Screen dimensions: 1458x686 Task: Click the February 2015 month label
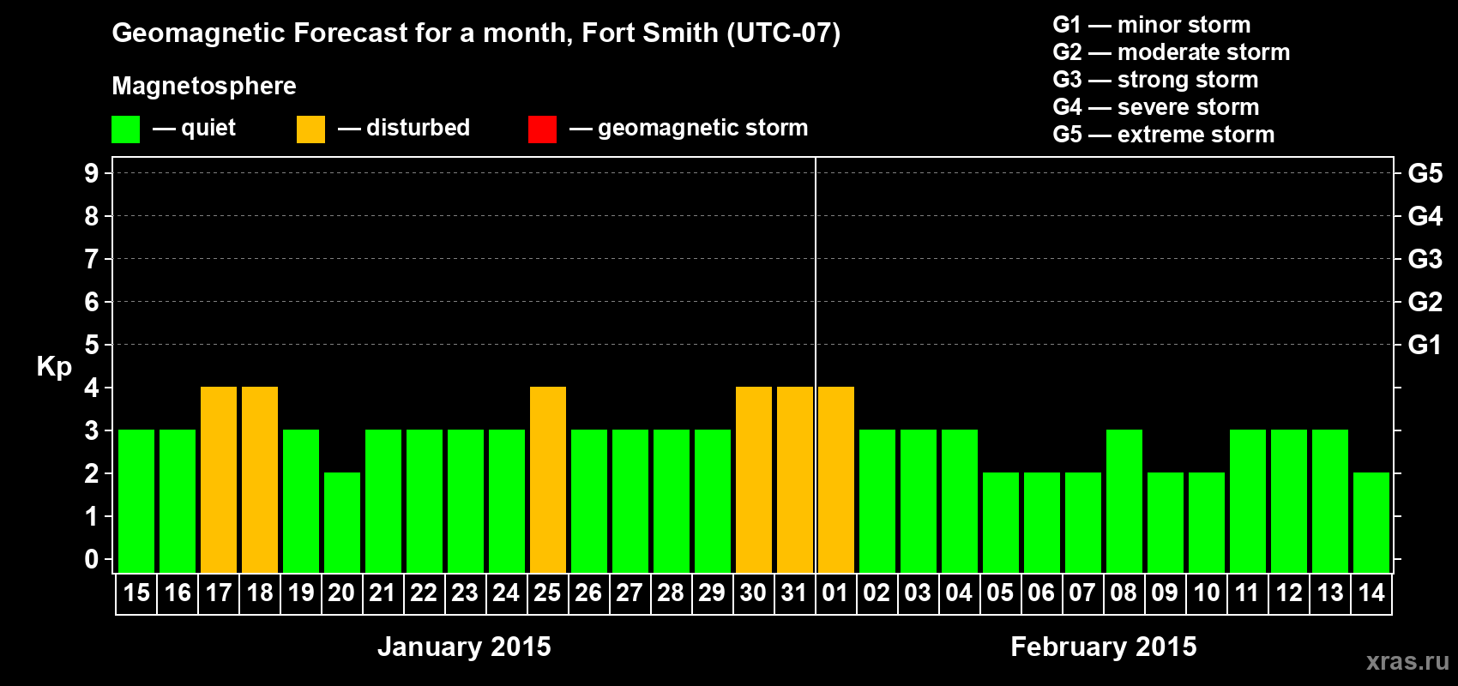(x=1104, y=647)
